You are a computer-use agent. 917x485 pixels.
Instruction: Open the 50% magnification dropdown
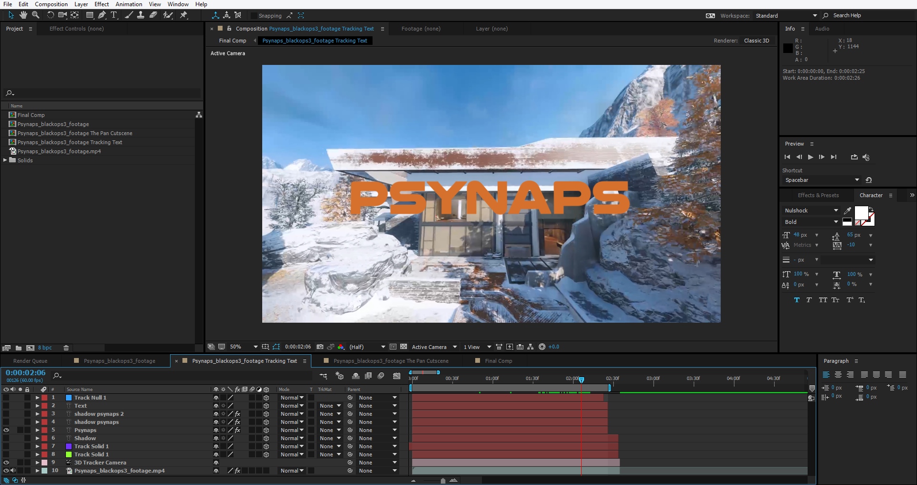tap(256, 347)
